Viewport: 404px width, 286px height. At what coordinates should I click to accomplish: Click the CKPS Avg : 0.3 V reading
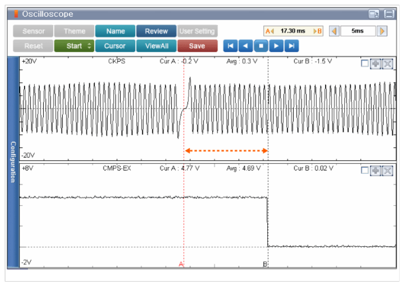point(242,61)
